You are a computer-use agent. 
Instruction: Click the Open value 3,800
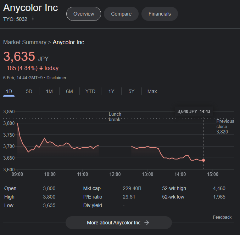click(x=49, y=188)
